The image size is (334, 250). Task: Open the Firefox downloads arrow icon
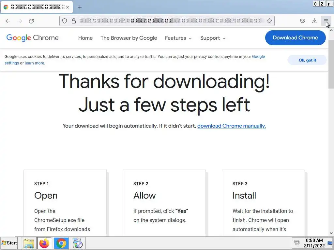click(x=314, y=21)
